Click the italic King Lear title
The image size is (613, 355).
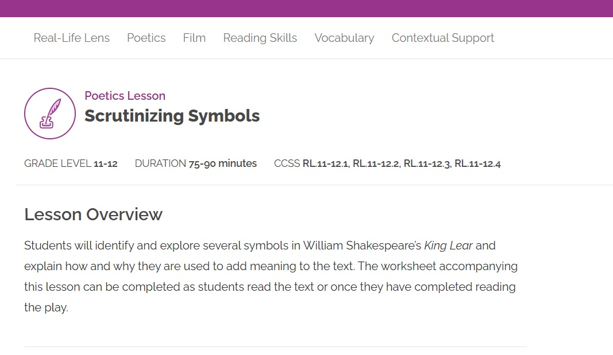(x=448, y=245)
